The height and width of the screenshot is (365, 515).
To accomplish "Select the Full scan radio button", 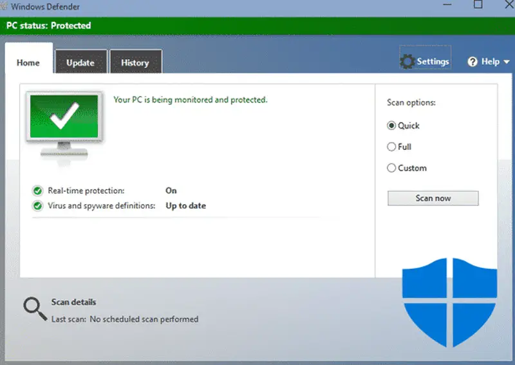I will click(391, 147).
